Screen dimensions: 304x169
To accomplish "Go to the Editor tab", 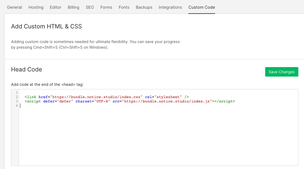I will 55,7.
